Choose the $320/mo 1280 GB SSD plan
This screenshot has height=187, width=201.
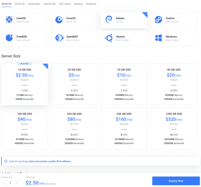tap(174, 129)
